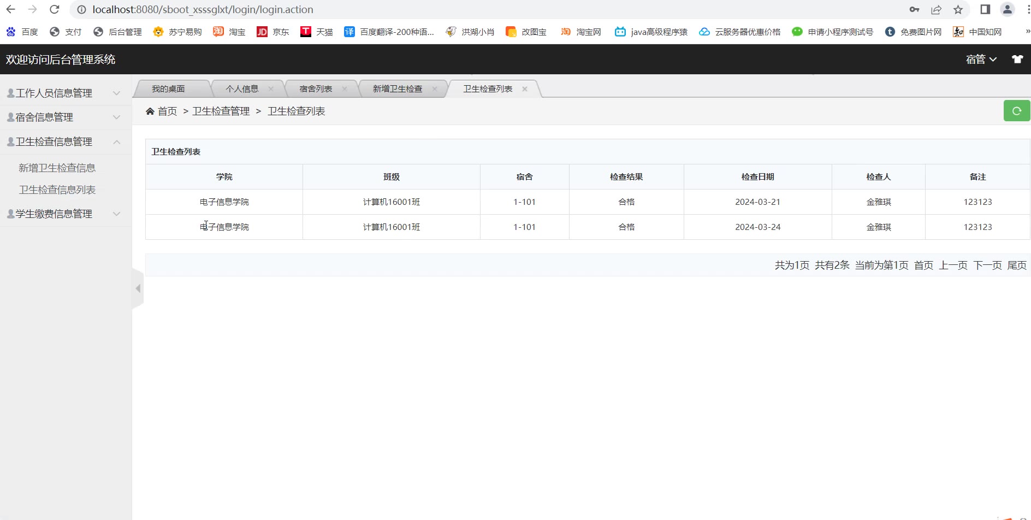Open the 百度翻译 bookmark
Viewport: 1031px width, 520px height.
[x=389, y=32]
